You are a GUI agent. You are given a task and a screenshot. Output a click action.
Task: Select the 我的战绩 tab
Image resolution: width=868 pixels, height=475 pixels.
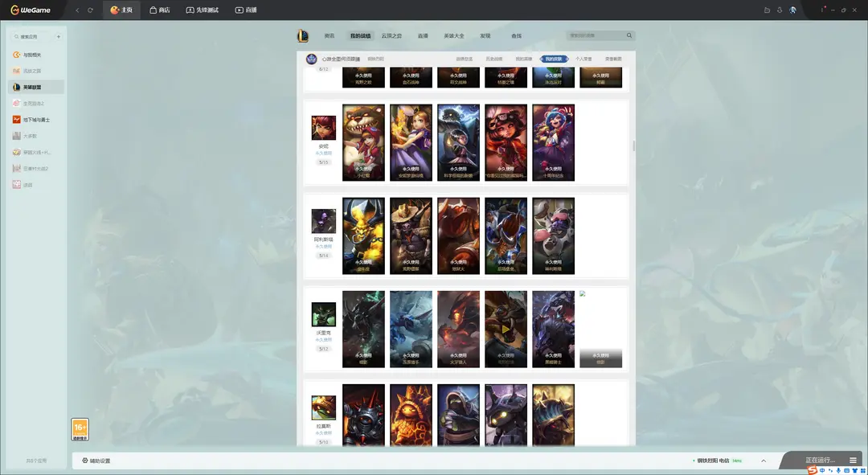click(x=360, y=36)
